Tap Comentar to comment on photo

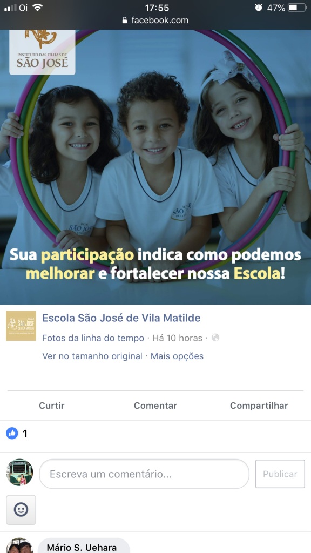(155, 406)
